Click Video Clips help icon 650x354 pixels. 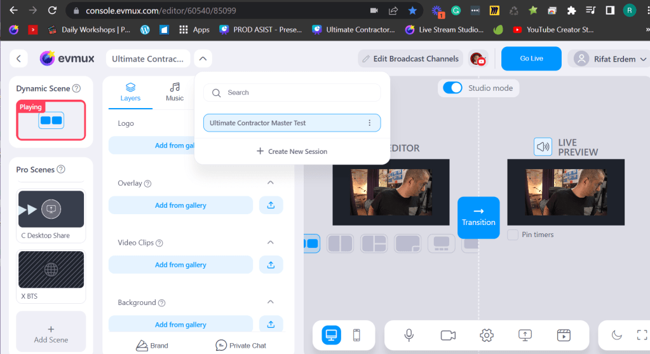click(x=159, y=243)
